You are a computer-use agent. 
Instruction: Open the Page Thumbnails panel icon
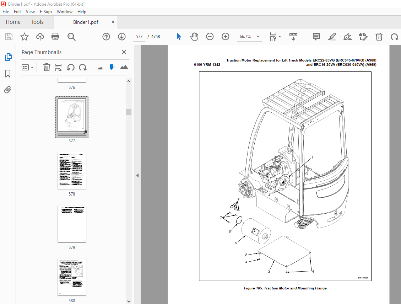coord(8,57)
